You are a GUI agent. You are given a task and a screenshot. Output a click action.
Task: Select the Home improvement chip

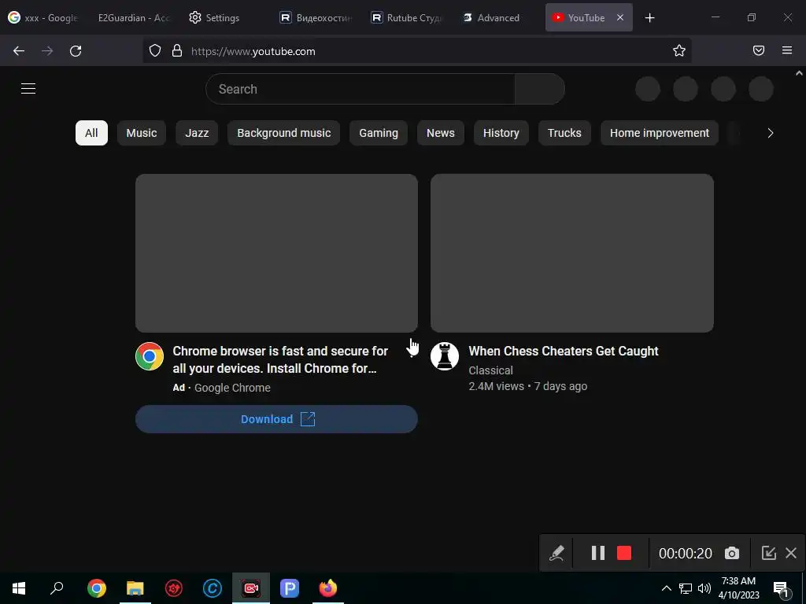coord(660,133)
